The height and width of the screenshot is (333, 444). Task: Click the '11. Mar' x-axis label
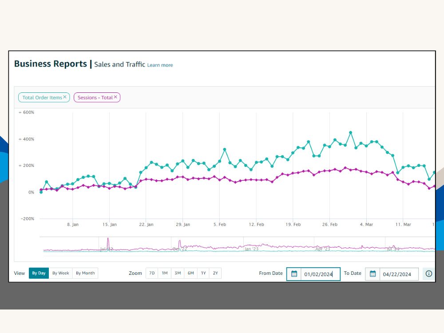coord(403,225)
